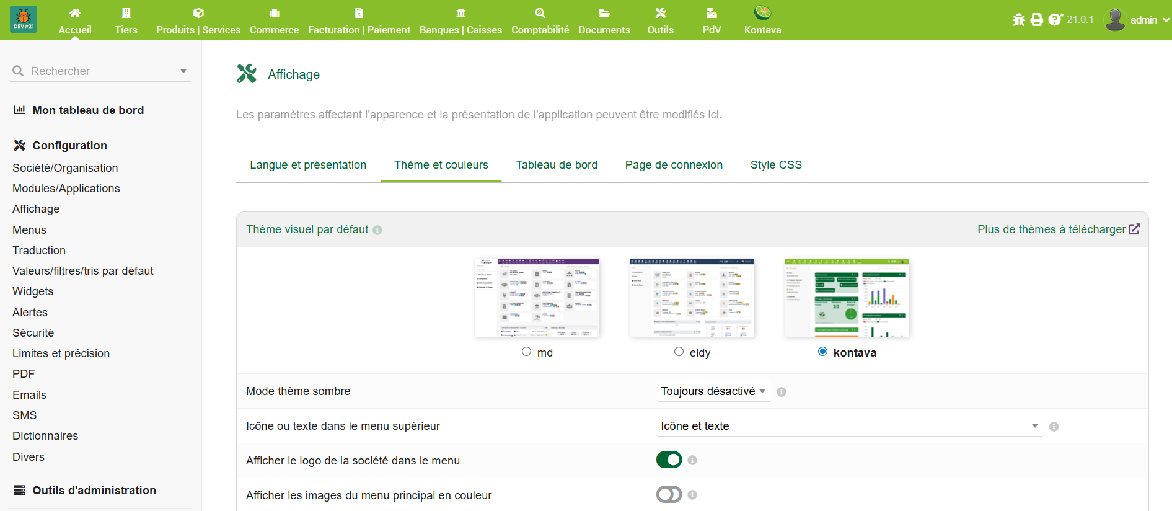This screenshot has width=1172, height=511.
Task: Click the md theme preview thumbnail
Action: (x=537, y=298)
